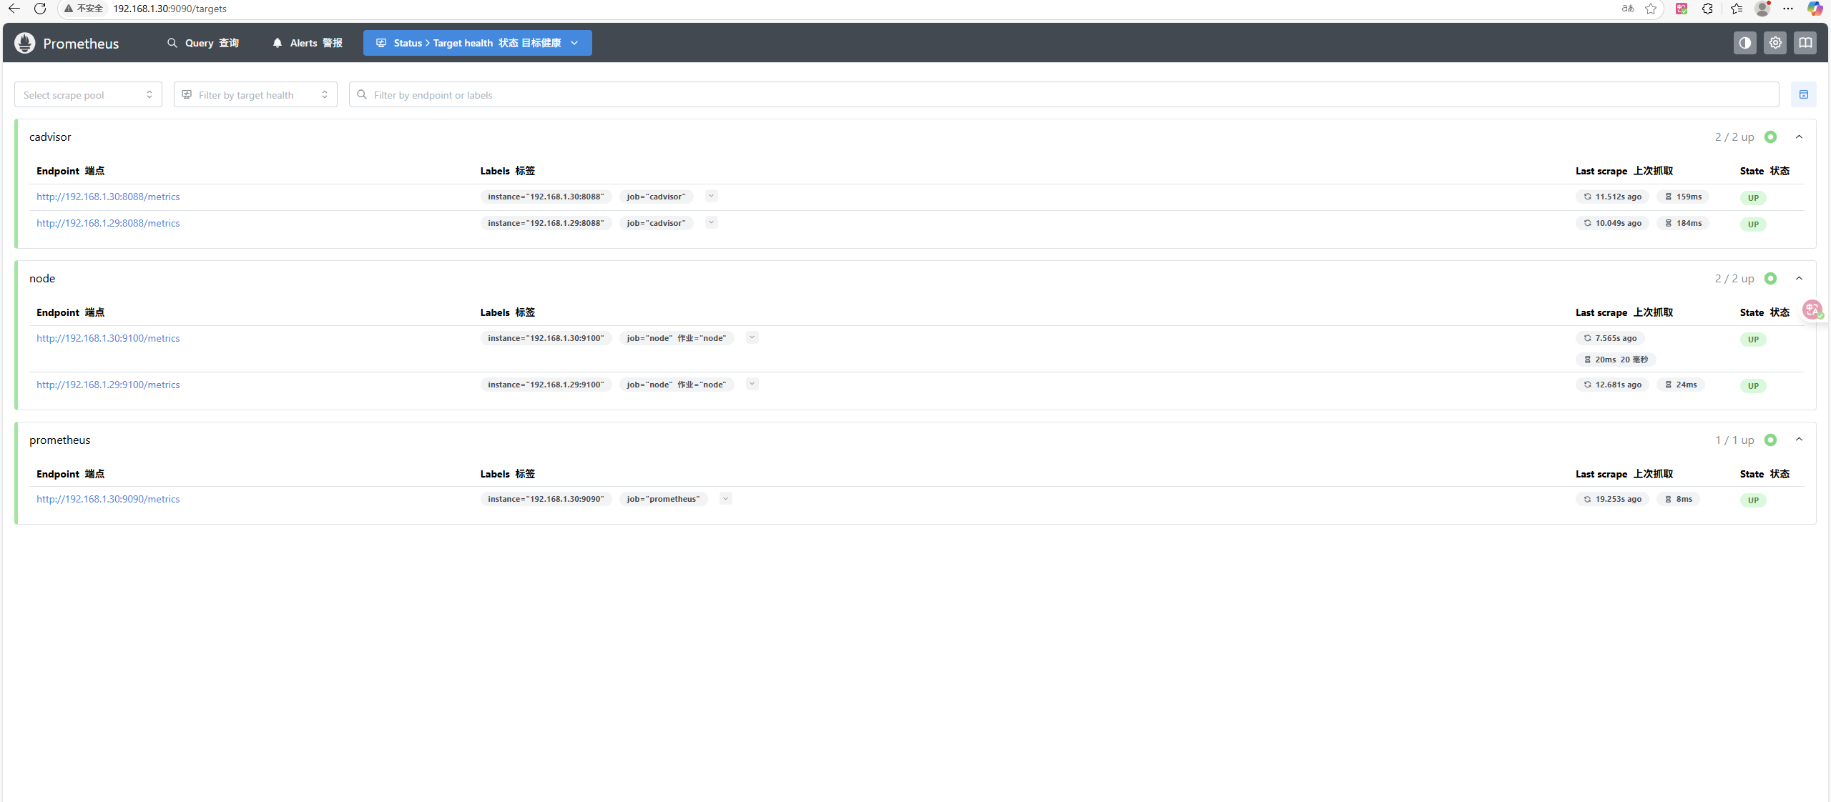Collapse the node scrape pool
Image resolution: width=1831 pixels, height=802 pixels.
(1799, 278)
